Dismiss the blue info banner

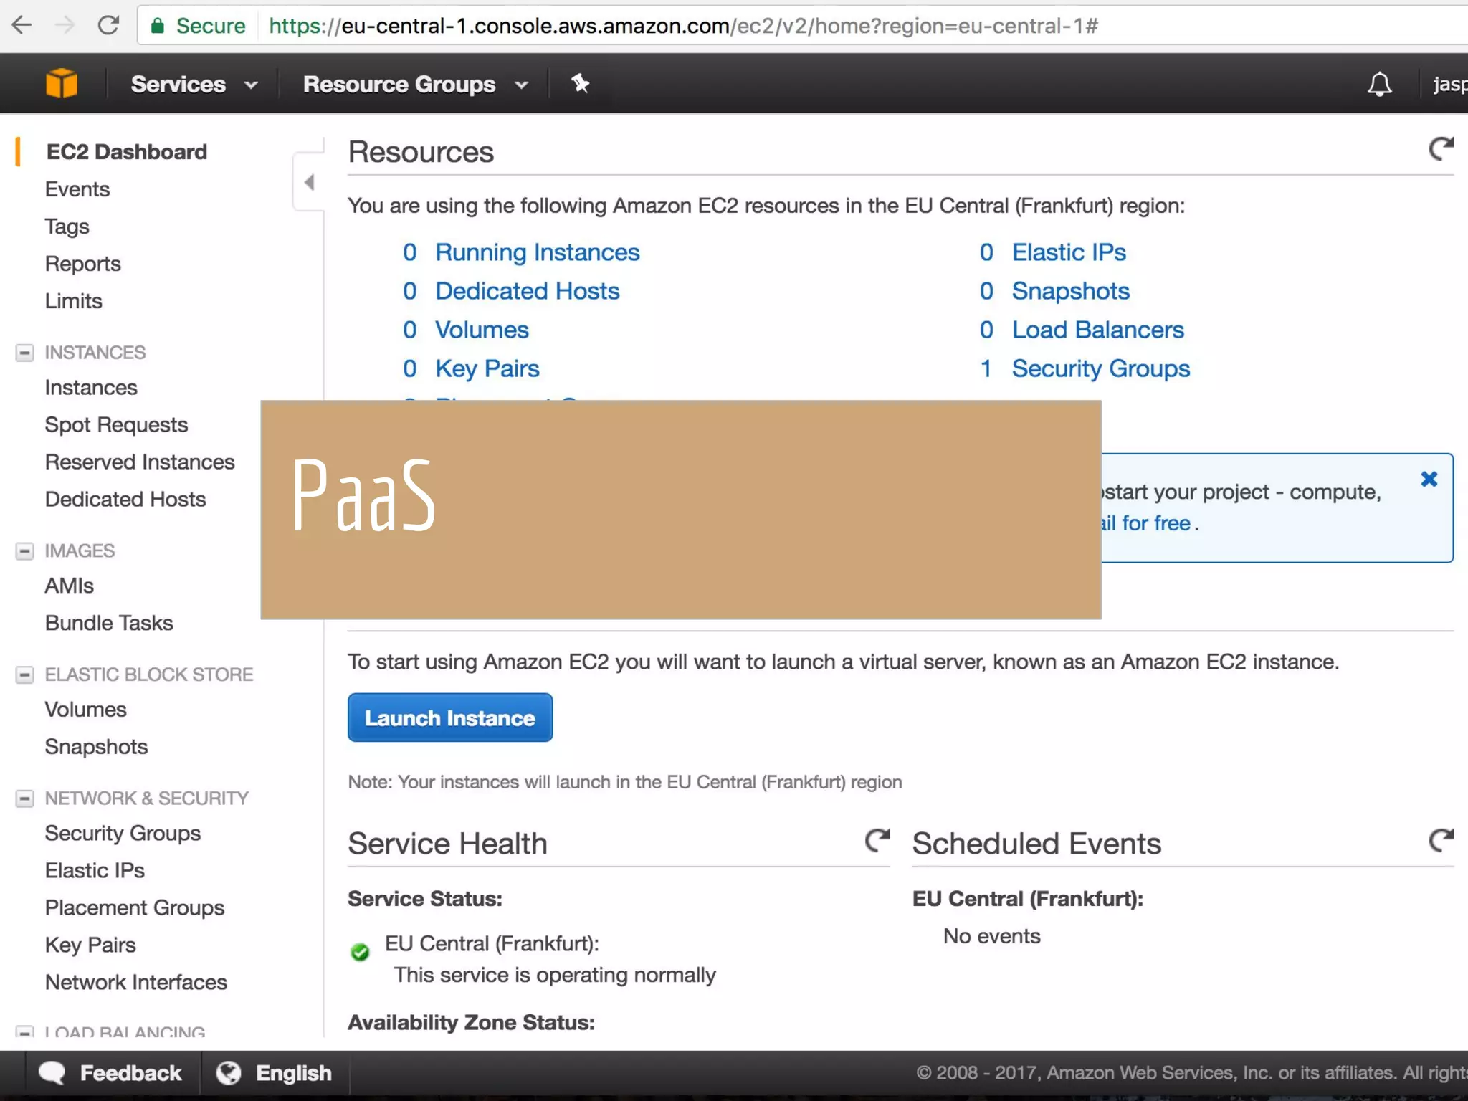(x=1429, y=480)
